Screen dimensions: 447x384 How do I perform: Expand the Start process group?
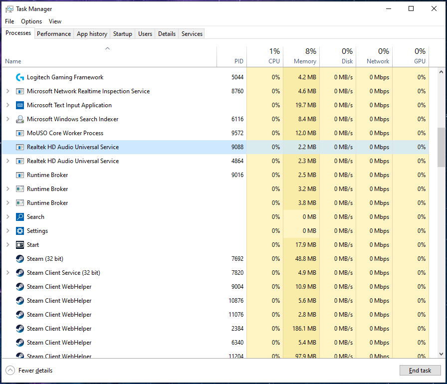click(x=8, y=245)
